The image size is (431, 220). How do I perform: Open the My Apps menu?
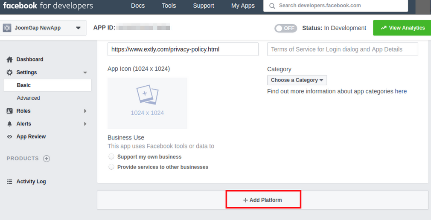(x=243, y=6)
